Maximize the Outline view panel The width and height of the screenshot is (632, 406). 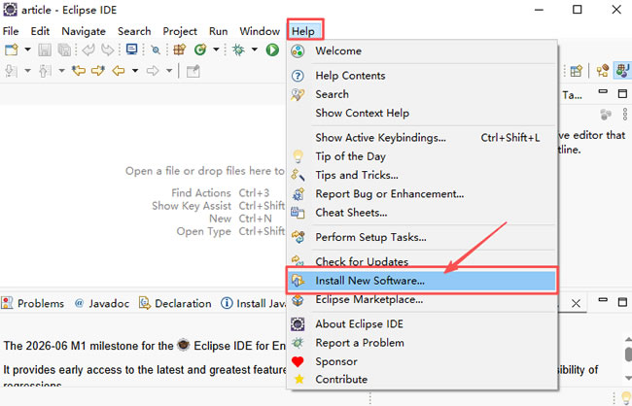click(622, 94)
